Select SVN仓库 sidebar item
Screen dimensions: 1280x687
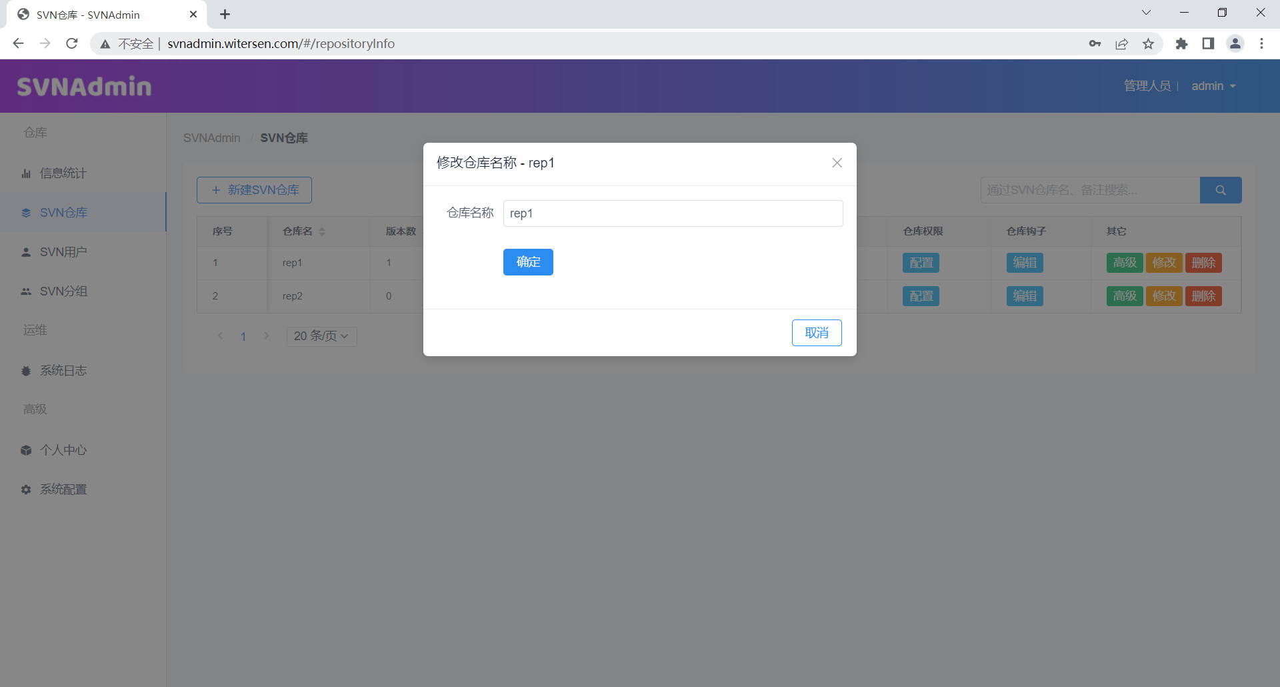[83, 213]
